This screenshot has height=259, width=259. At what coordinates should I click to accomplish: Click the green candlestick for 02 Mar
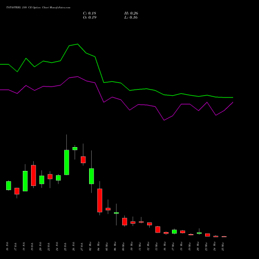[x=92, y=176]
